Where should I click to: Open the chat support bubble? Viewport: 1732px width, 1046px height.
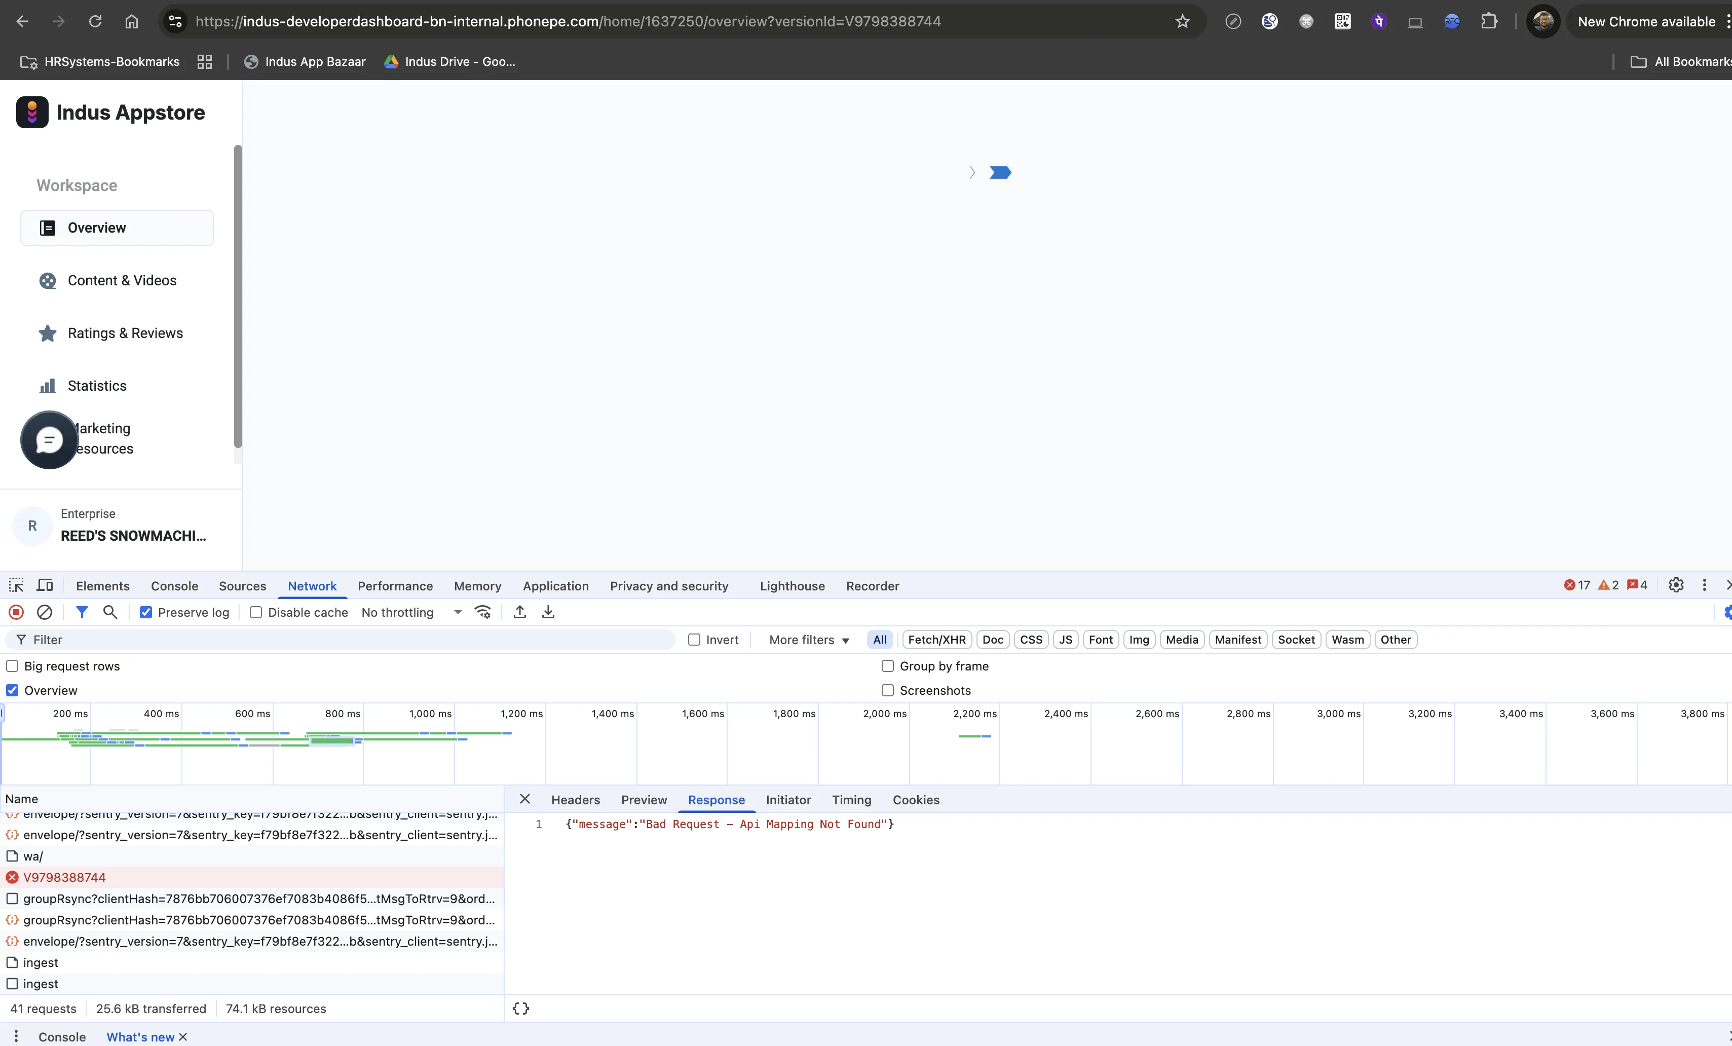point(49,440)
